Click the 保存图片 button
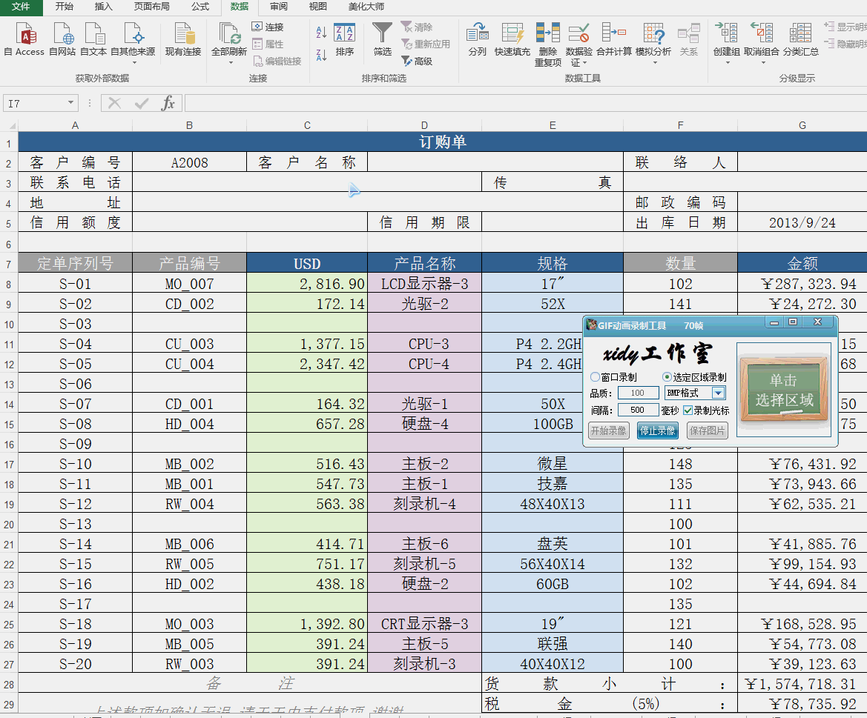867x718 pixels. point(708,431)
